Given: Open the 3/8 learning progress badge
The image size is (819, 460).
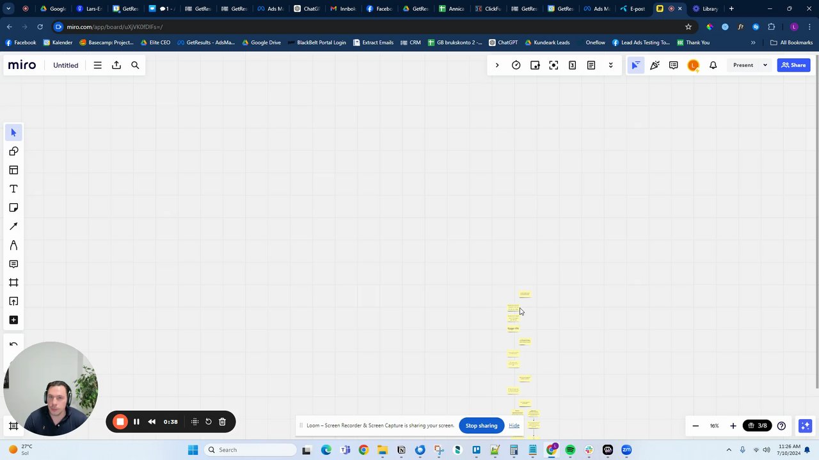Looking at the screenshot, I should point(758,425).
